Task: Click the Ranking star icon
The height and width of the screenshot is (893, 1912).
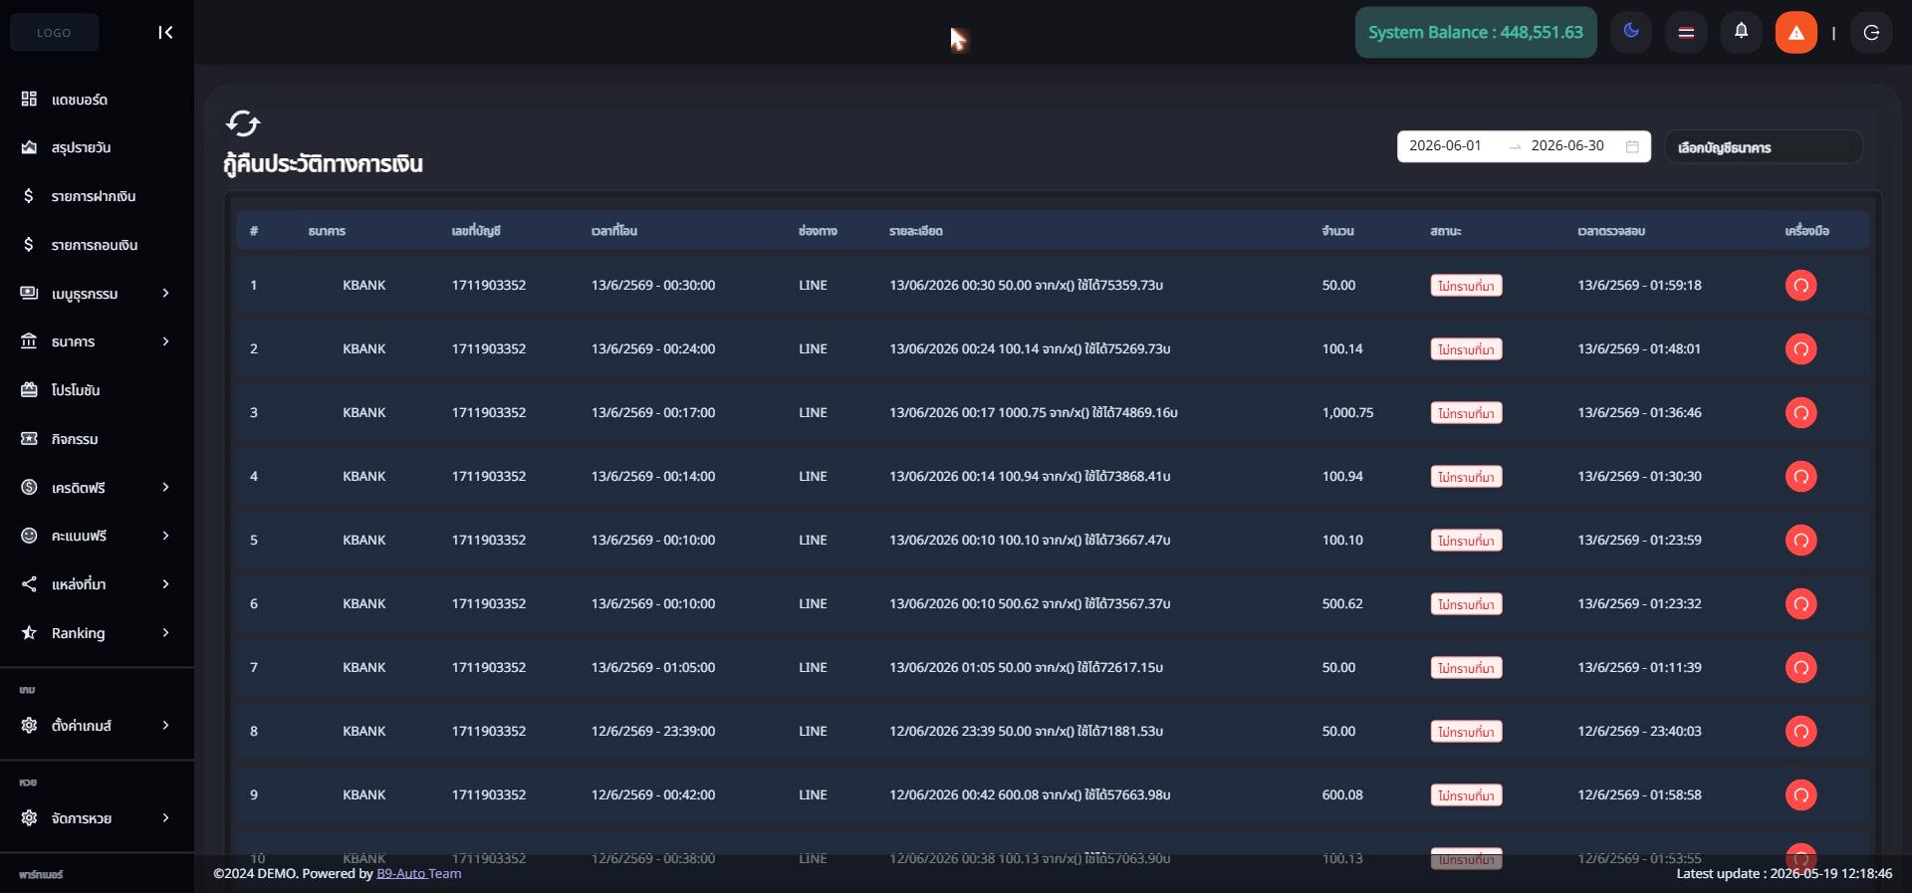Action: [29, 632]
